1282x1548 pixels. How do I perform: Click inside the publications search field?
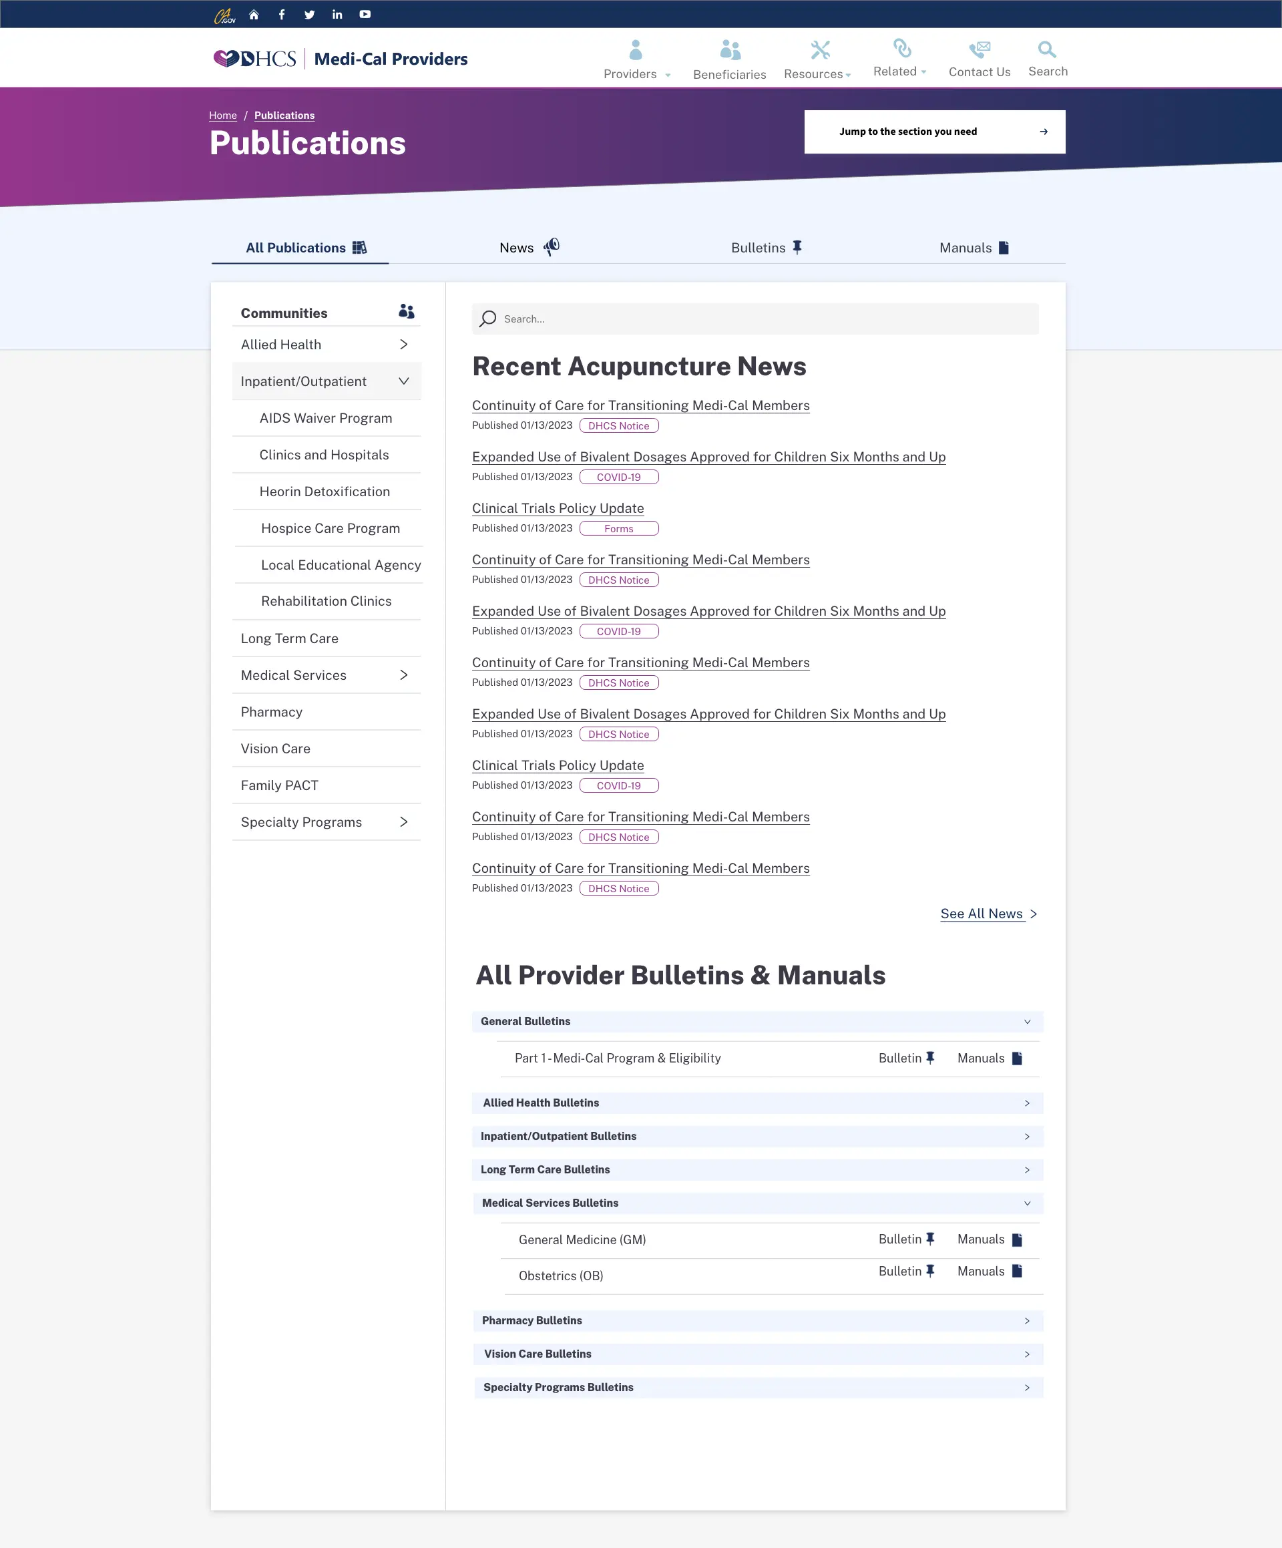click(x=757, y=319)
